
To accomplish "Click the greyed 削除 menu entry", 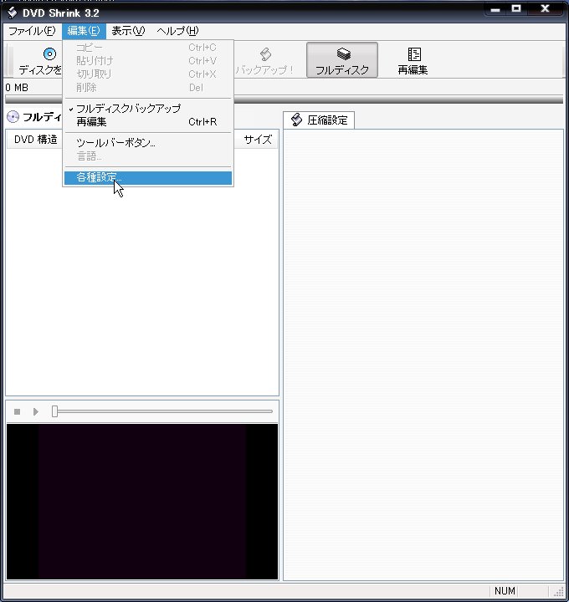I will click(x=148, y=88).
